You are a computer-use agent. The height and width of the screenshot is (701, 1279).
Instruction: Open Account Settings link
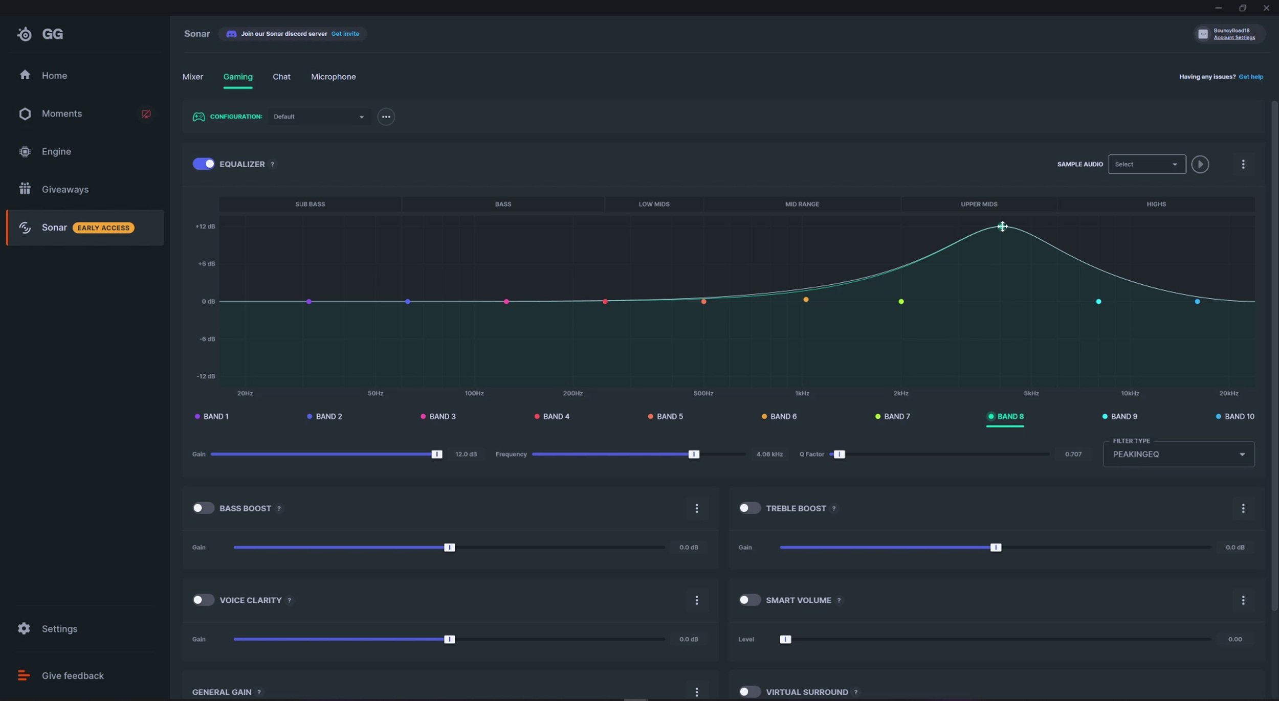(x=1234, y=38)
